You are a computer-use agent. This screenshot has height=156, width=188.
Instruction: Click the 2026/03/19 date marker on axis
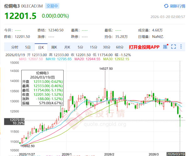point(176,154)
